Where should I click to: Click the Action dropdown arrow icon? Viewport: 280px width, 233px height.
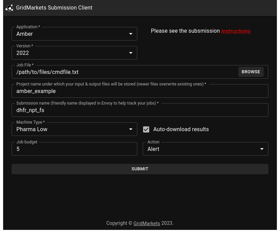[x=262, y=149]
